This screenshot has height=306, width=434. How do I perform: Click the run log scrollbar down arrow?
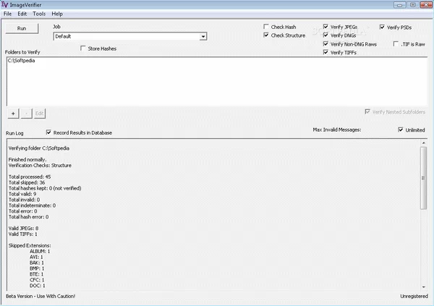pyautogui.click(x=423, y=287)
